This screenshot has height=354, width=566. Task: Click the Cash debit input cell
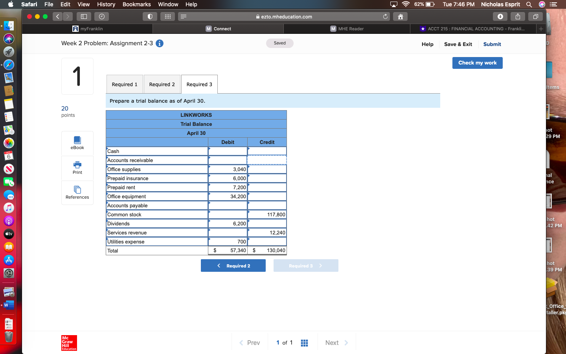tap(227, 151)
